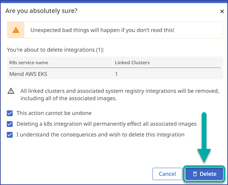Screen dimensions: 228x185
Task: Uncheck 'This action cannot be undone'
Action: [x=10, y=113]
